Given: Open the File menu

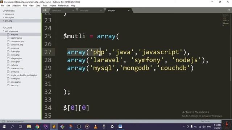Looking at the screenshot, I should click(3, 6).
